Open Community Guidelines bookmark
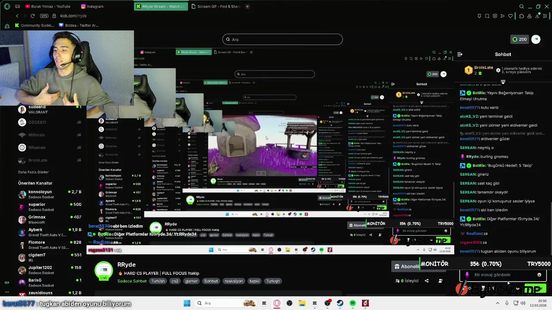Image resolution: width=552 pixels, height=310 pixels. 34,25
